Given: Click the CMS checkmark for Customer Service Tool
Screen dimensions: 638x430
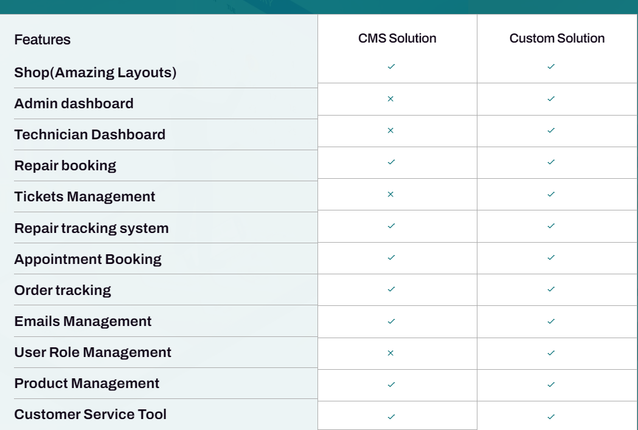Looking at the screenshot, I should coord(391,417).
